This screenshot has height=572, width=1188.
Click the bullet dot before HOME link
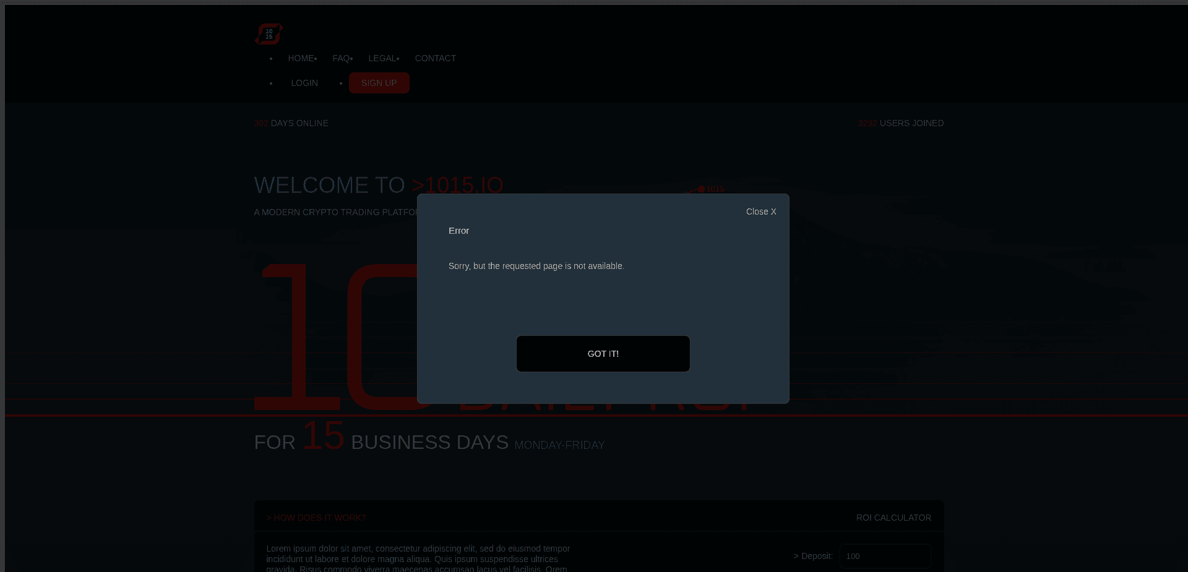(270, 58)
